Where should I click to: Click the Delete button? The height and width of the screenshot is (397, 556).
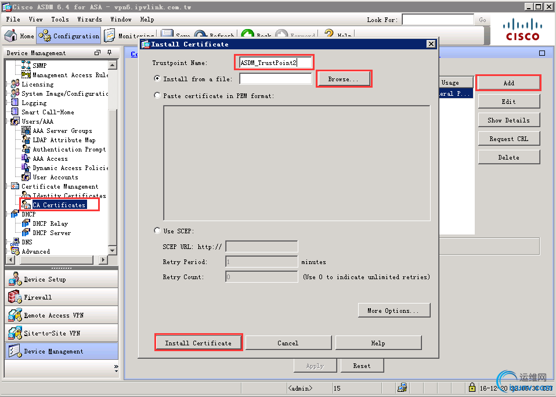tap(509, 157)
